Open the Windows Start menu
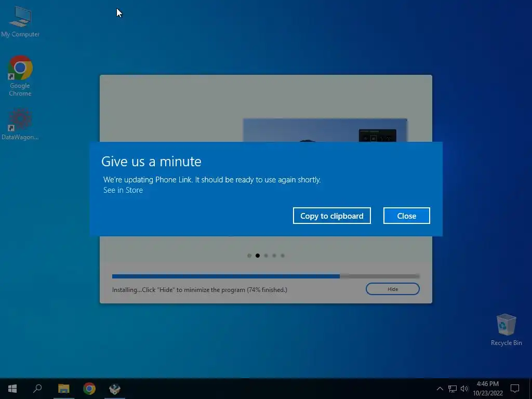Viewport: 532px width, 399px height. (12, 389)
